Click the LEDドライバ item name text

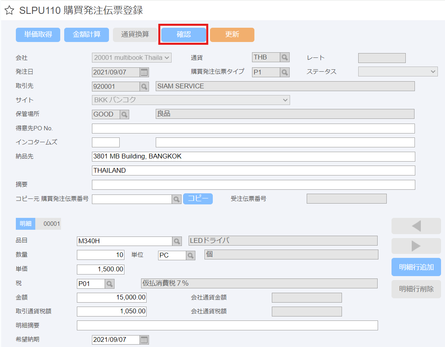click(x=210, y=240)
